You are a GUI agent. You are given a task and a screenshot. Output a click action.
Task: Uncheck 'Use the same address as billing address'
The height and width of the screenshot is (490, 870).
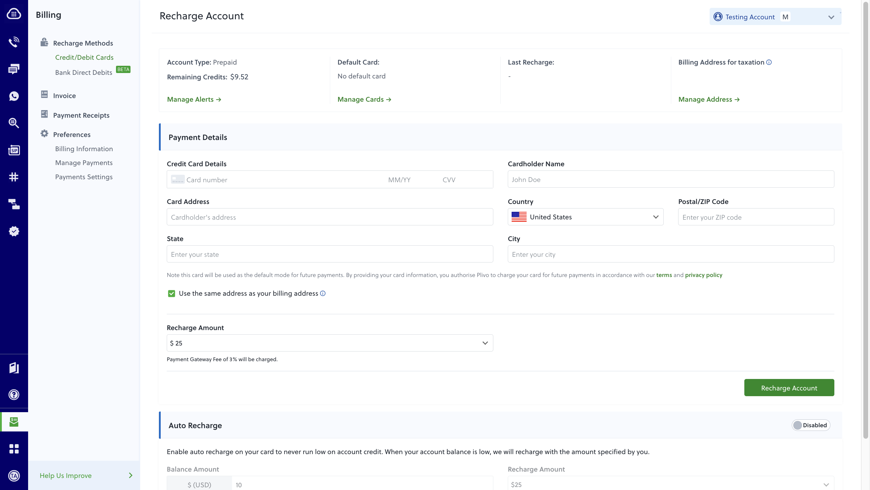tap(172, 293)
